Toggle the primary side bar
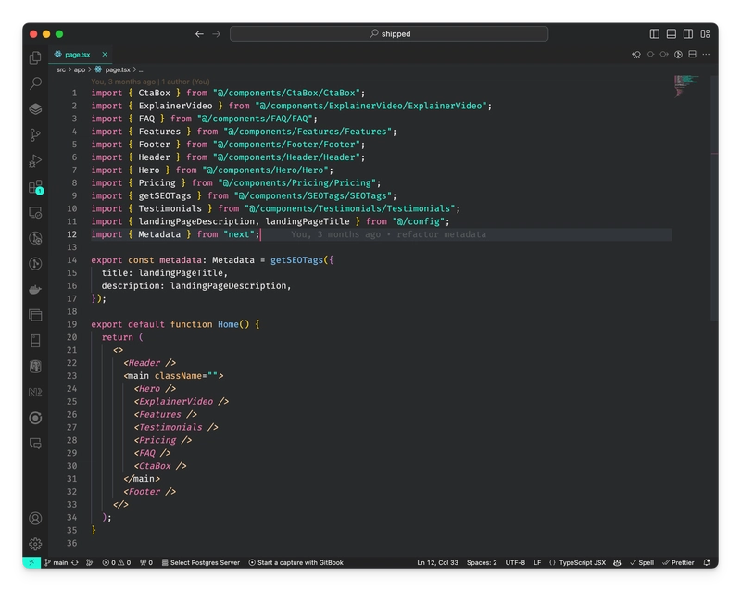The image size is (741, 591). pos(655,33)
